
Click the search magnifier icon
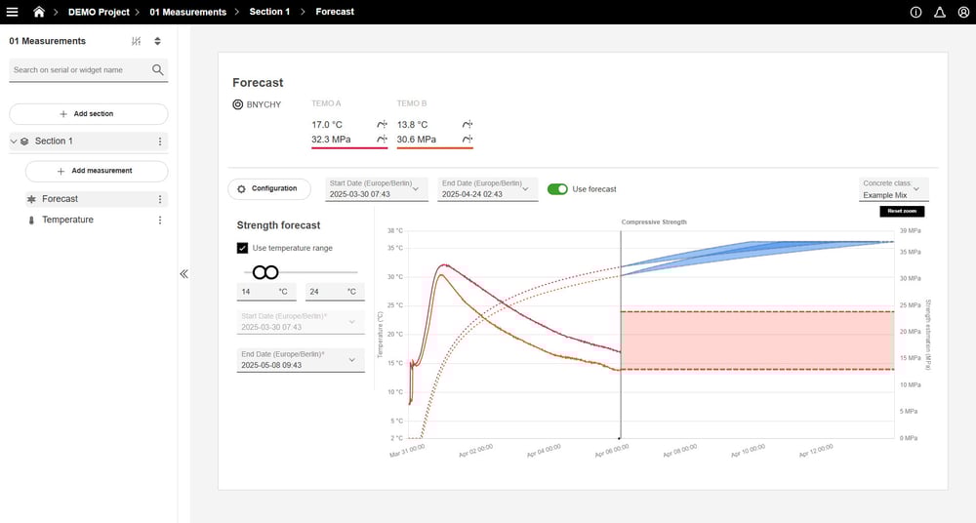[157, 70]
